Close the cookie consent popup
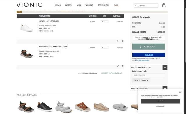Viewport: 186px width, 114px height. [x=180, y=92]
